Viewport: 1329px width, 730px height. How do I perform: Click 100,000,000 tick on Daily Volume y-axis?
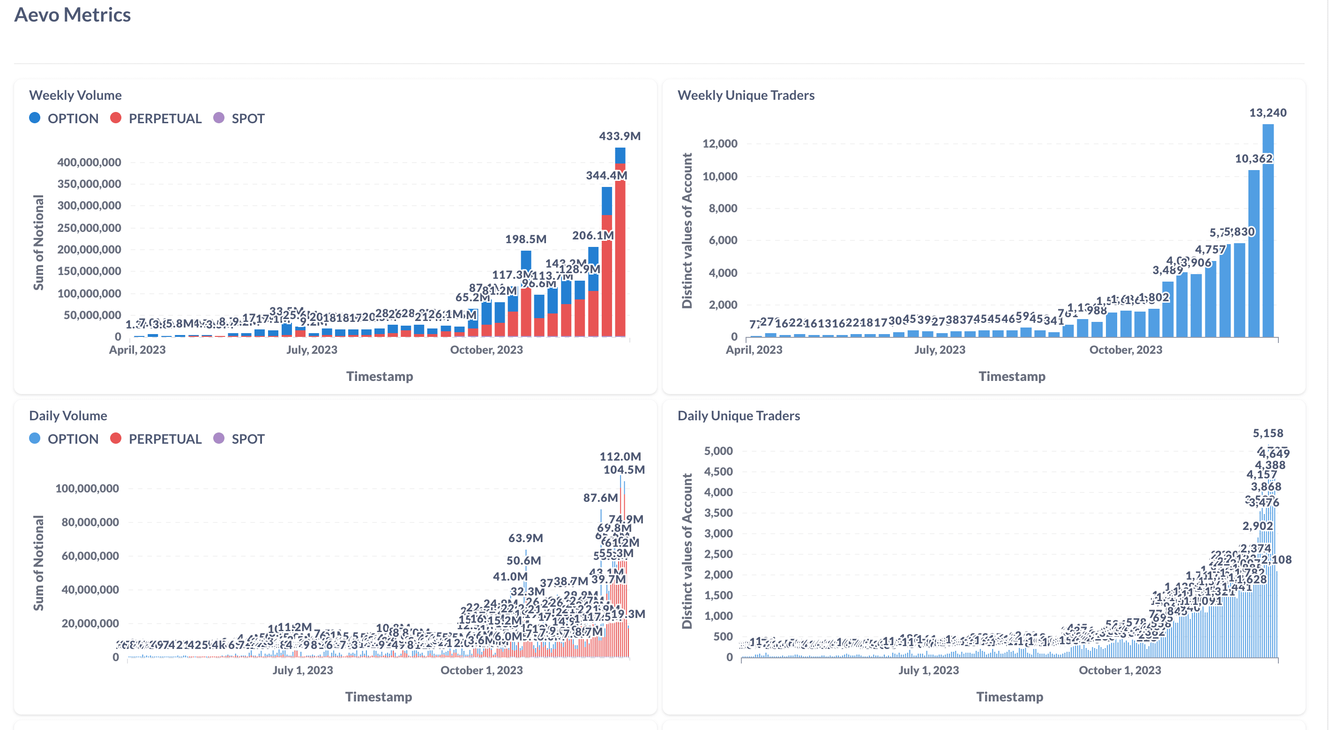(87, 489)
